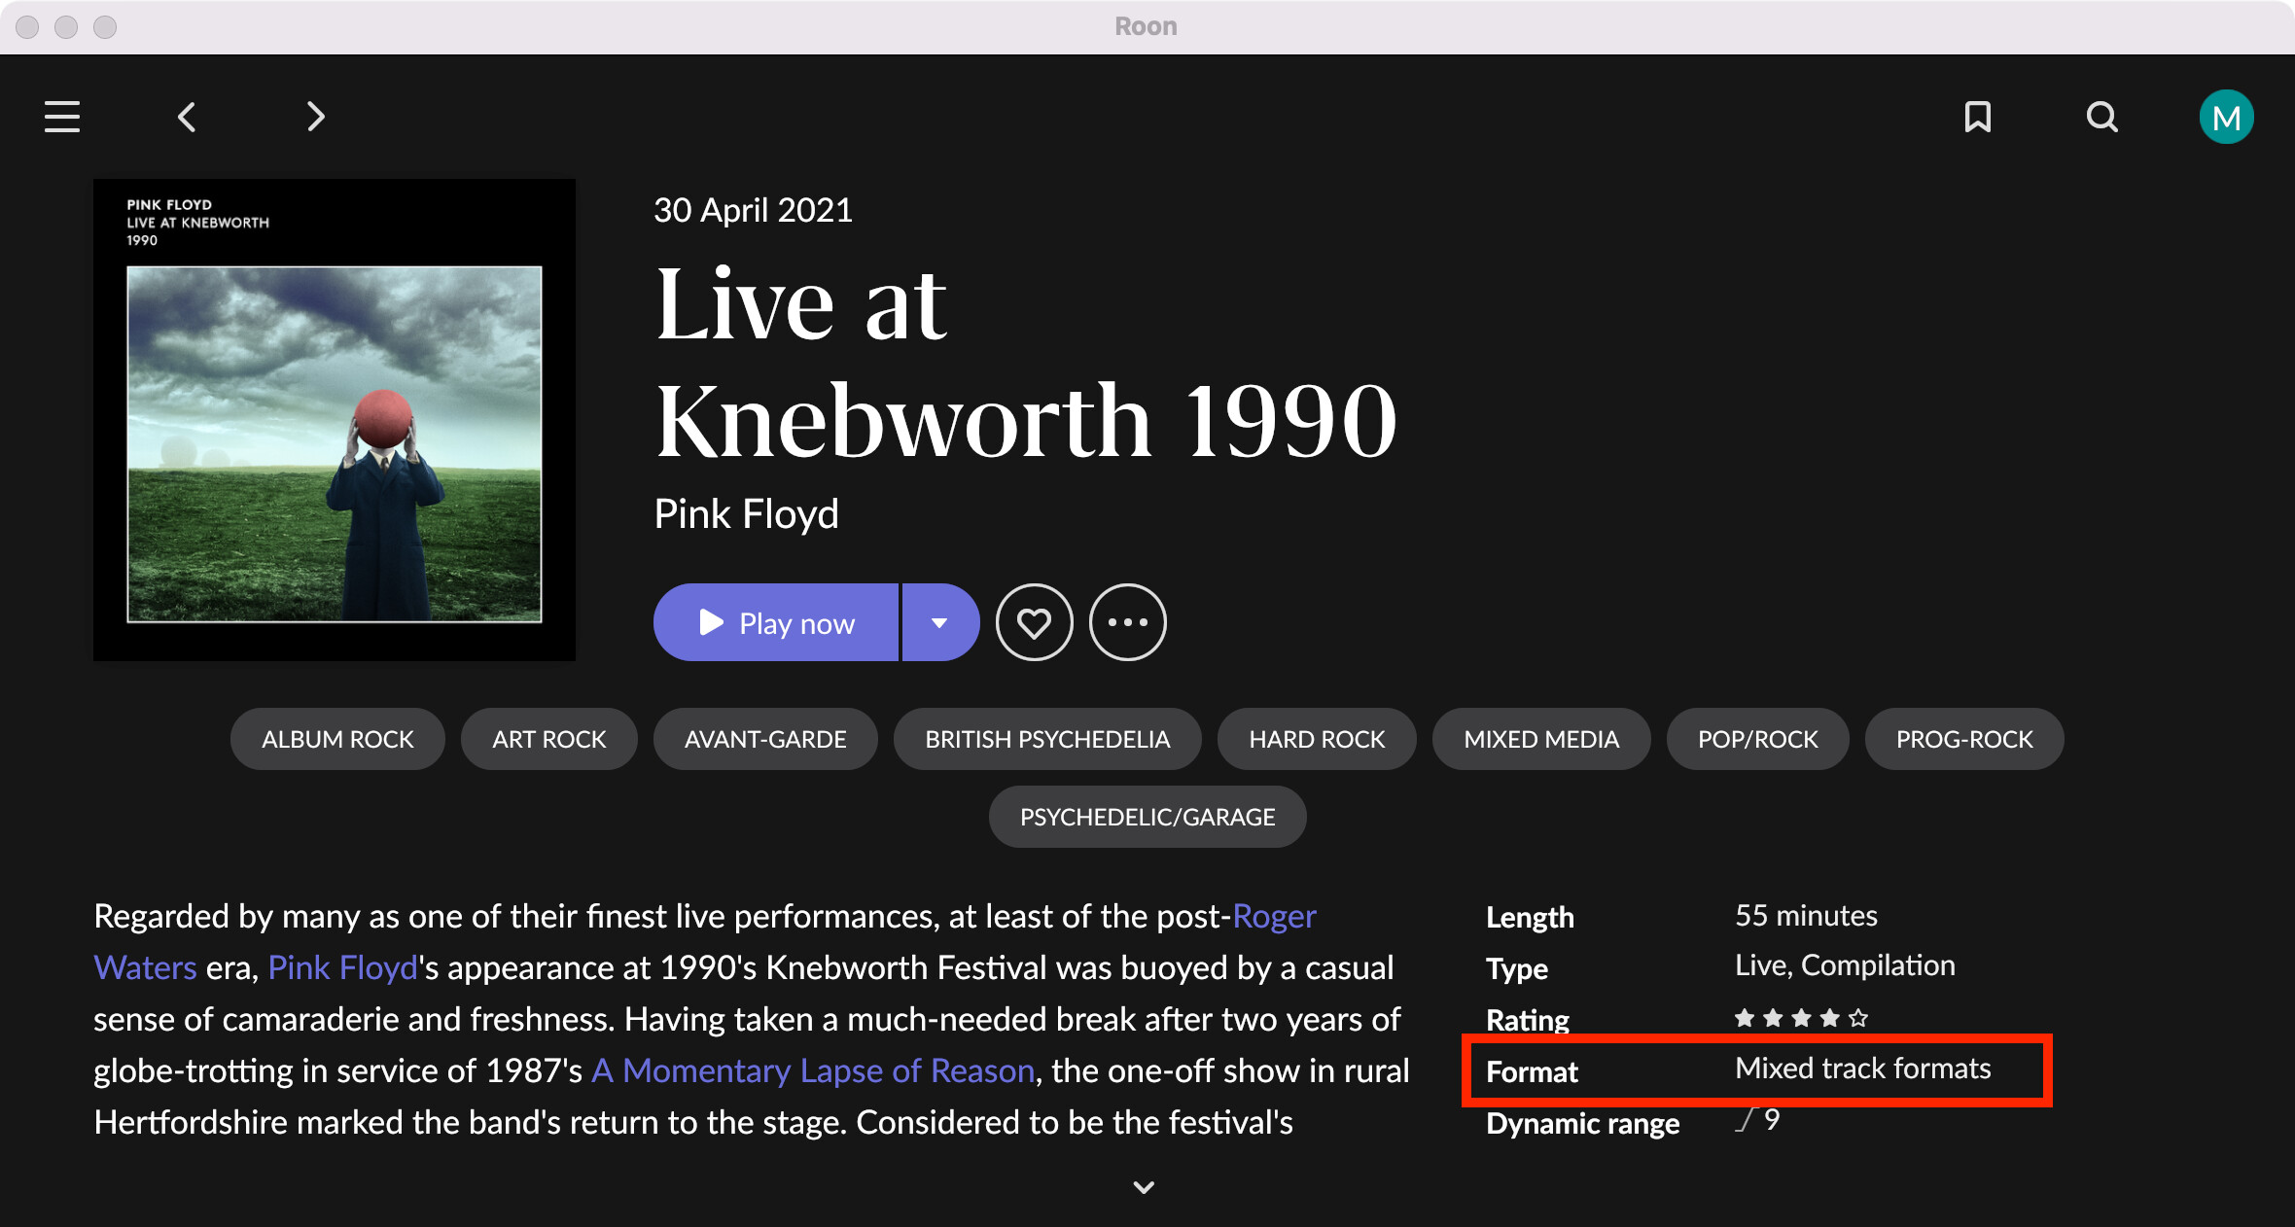Click the Format label
Image resolution: width=2295 pixels, height=1227 pixels.
[x=1532, y=1071]
